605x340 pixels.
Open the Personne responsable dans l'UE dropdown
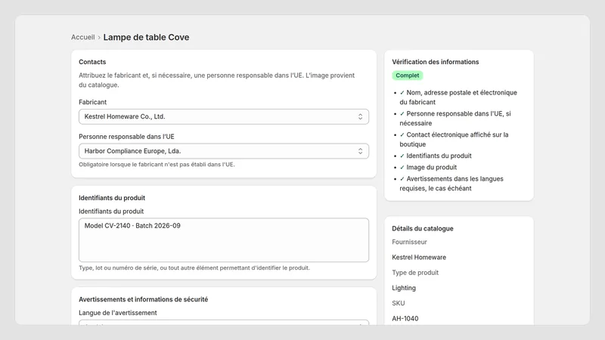224,151
